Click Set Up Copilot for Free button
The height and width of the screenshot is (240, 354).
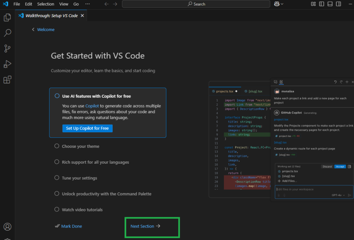click(x=87, y=128)
